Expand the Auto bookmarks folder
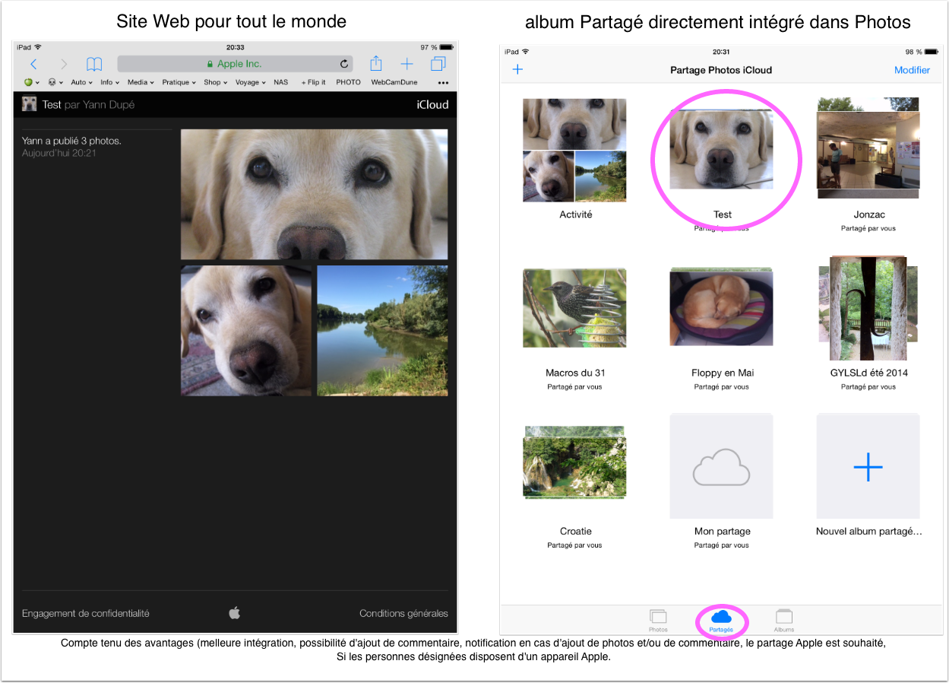Screen dimensions: 949x683 [81, 82]
